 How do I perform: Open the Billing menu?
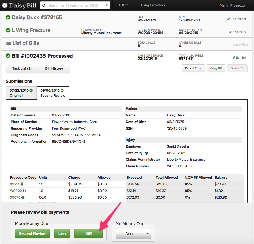pos(125,5)
